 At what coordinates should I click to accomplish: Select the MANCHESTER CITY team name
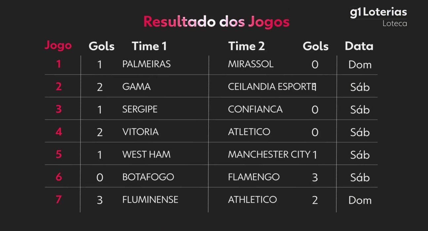pyautogui.click(x=269, y=154)
